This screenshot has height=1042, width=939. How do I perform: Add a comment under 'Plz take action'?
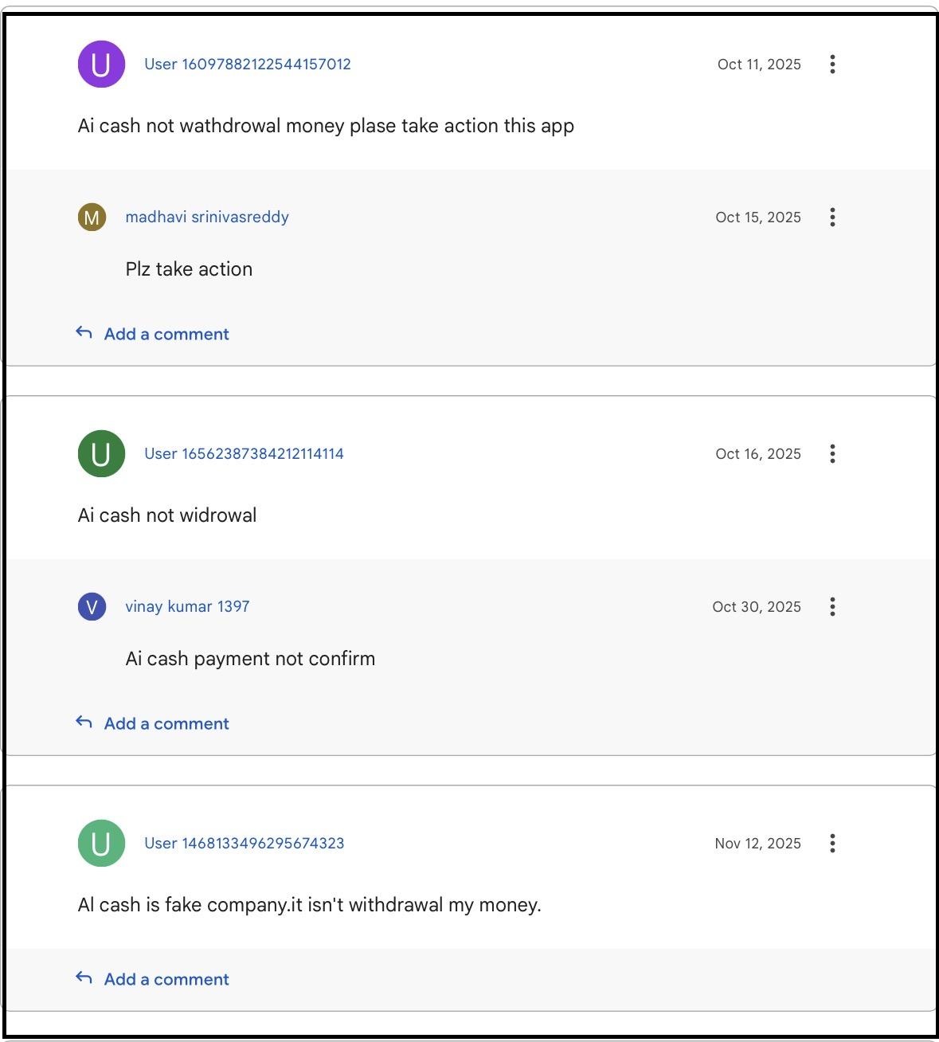[x=166, y=335]
